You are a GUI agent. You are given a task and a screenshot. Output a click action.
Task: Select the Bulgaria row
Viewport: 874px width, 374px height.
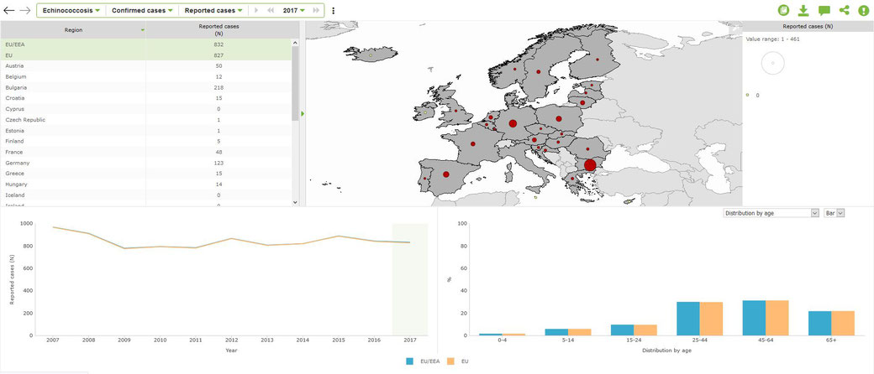(x=145, y=87)
